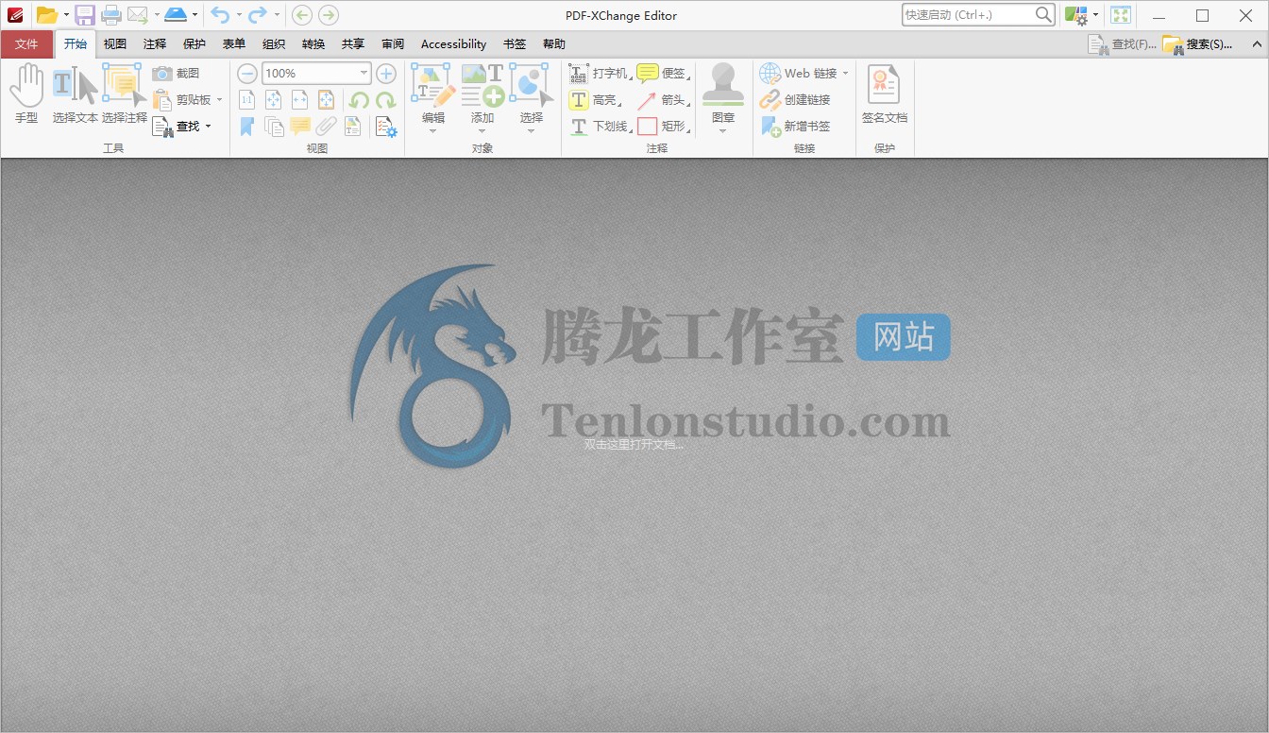
Task: Click Find (查找(F)...) at top right
Action: [x=1122, y=43]
